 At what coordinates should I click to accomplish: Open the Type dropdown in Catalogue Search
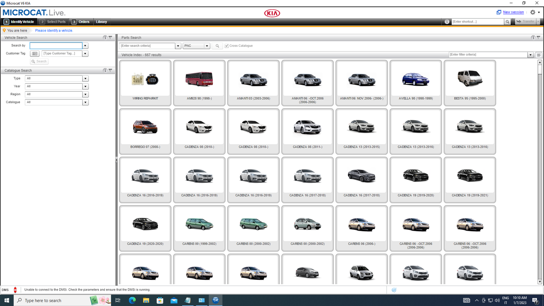tap(85, 79)
